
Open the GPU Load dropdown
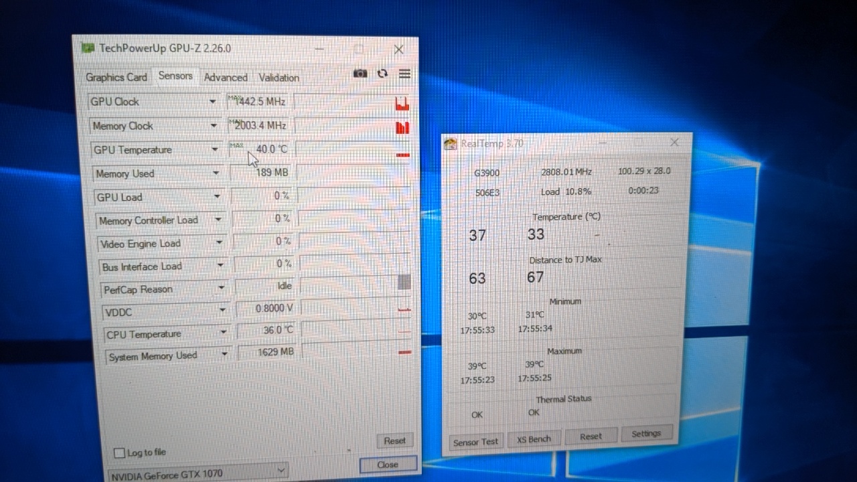[x=217, y=197]
